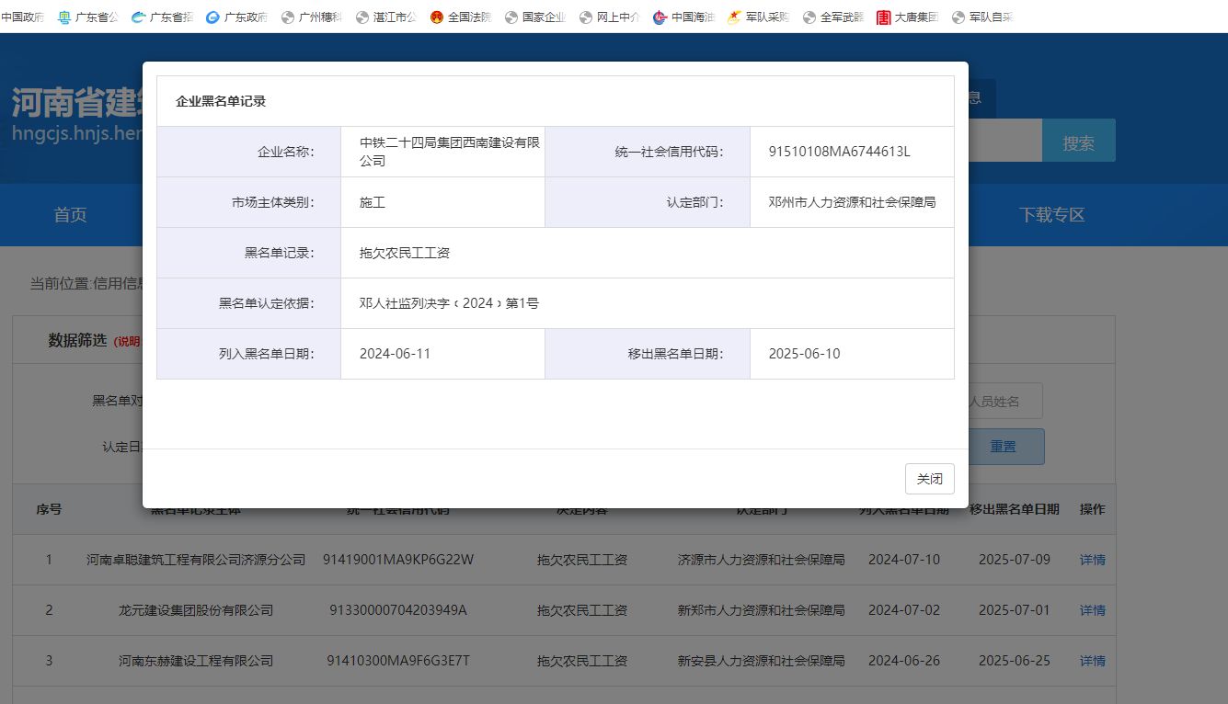Open the 军队采购 bookmark
1228x704 pixels.
(758, 17)
